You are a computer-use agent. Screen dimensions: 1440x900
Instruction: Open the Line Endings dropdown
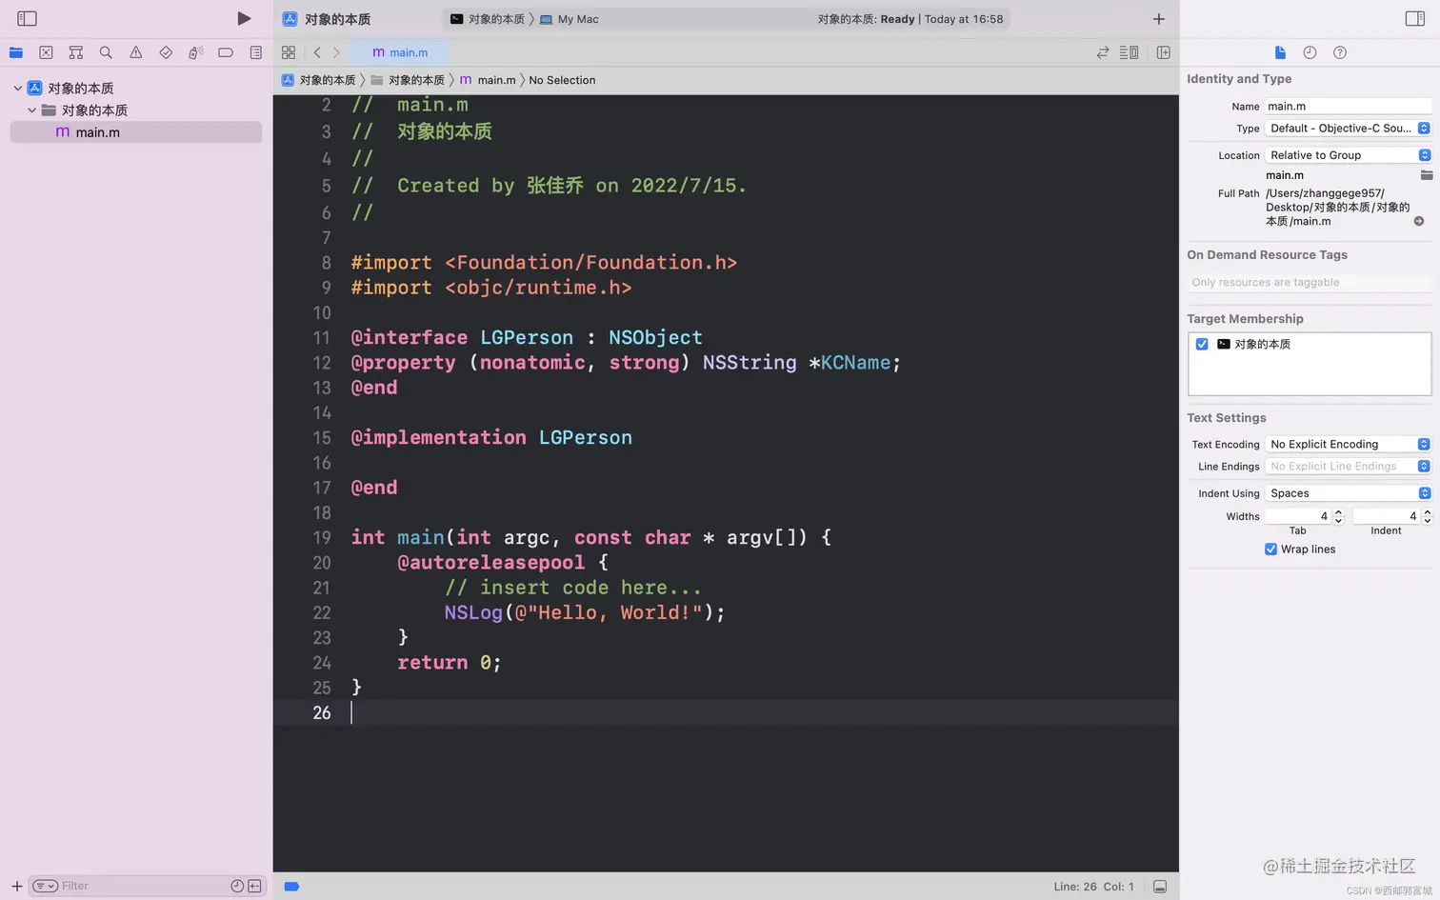click(1349, 467)
